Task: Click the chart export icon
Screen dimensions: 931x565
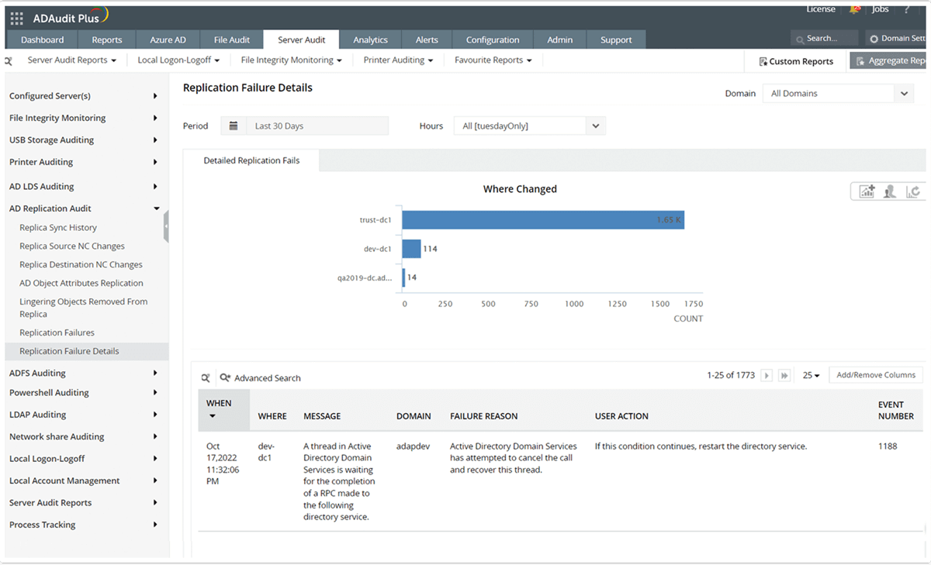Action: [867, 191]
